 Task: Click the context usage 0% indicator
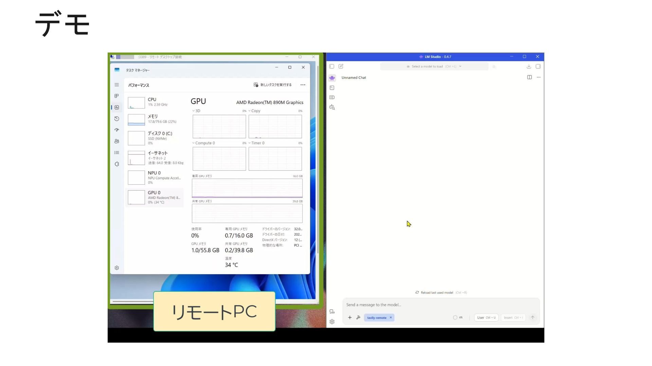coord(457,318)
